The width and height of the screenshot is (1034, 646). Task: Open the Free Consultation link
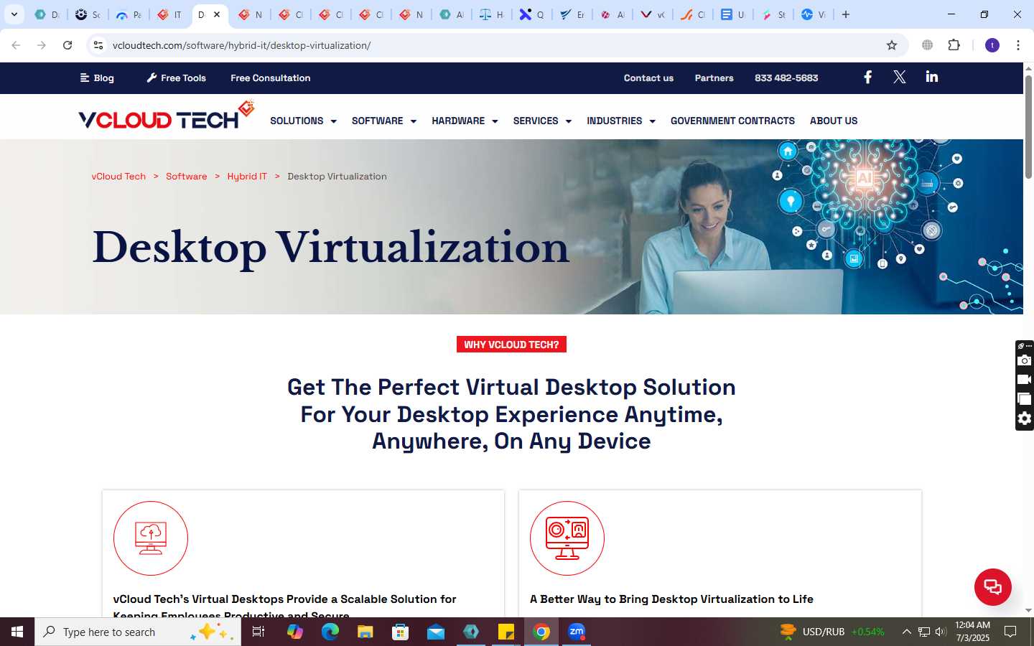(x=271, y=78)
